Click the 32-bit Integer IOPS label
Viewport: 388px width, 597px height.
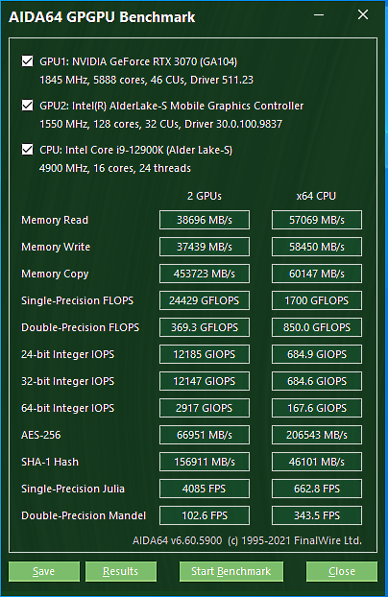68,381
